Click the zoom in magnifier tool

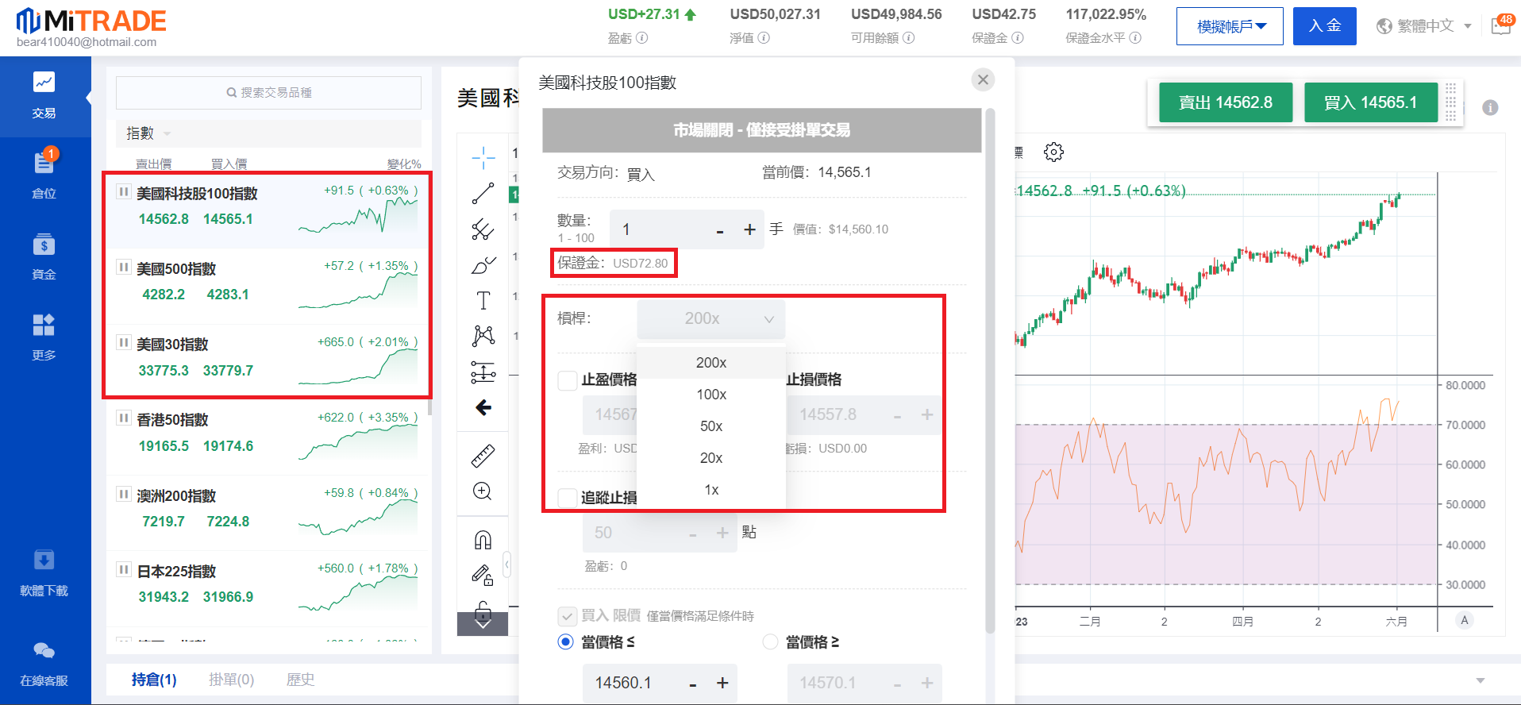(x=483, y=491)
